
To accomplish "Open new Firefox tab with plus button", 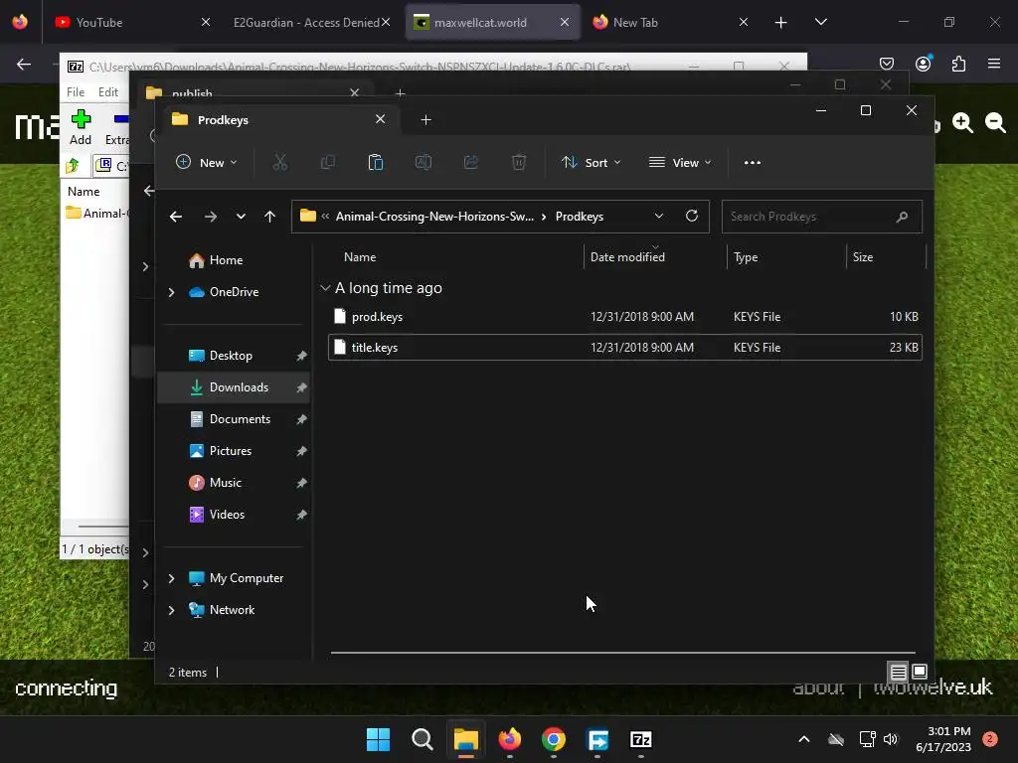I will coord(781,23).
